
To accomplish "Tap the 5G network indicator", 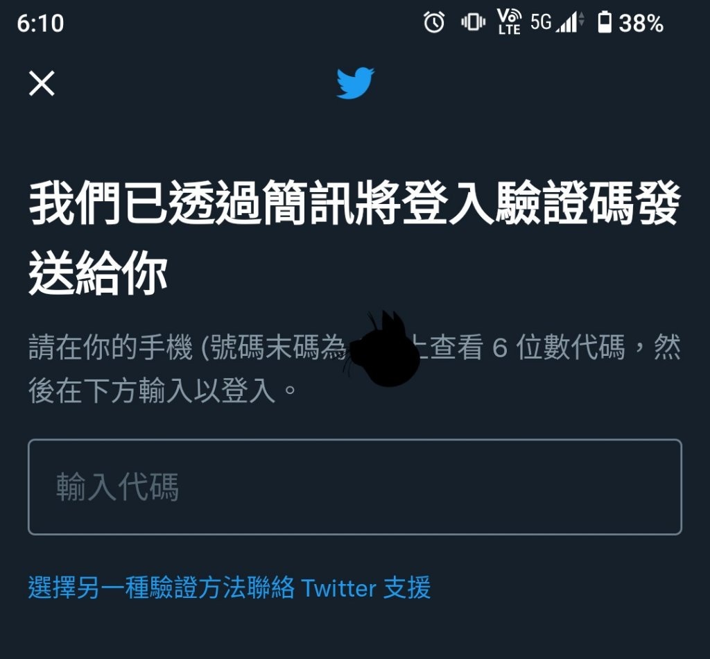I will pyautogui.click(x=541, y=22).
